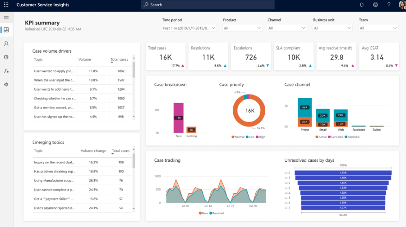The height and width of the screenshot is (227, 406).
Task: Click the Backlog bar in Case breakdown
Action: [x=191, y=130]
